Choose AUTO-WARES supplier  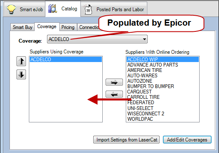pos(162,76)
